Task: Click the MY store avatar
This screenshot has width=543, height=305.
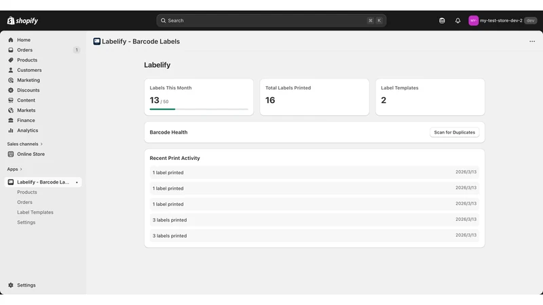Action: [473, 20]
